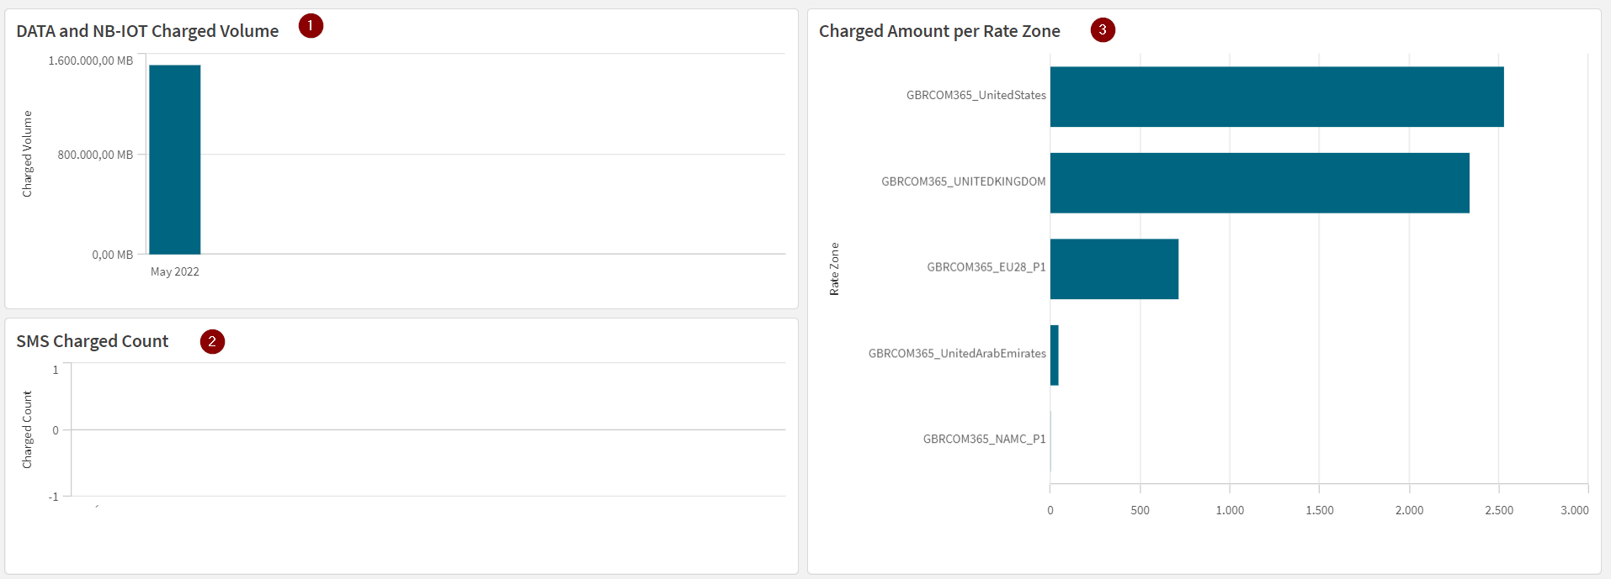This screenshot has height=579, width=1611.
Task: Click the GBRCOM365_UnitedArabEmirates rate zone label
Action: coord(957,354)
